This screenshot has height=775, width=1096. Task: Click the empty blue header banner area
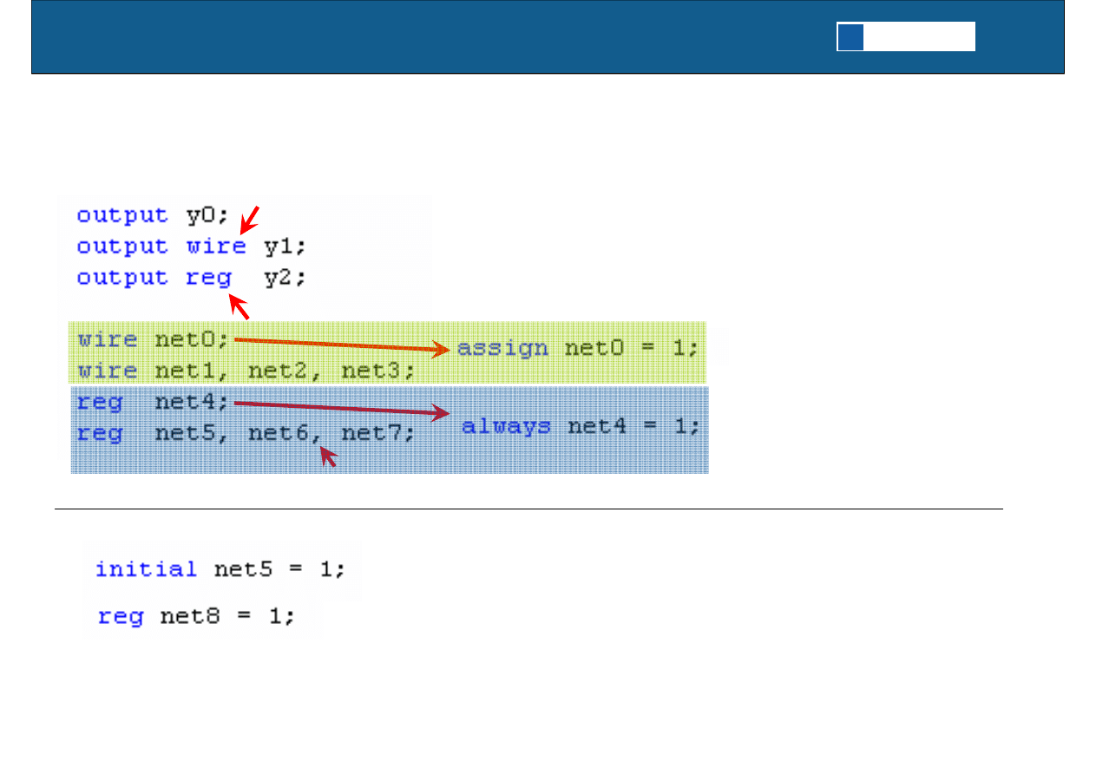(434, 37)
